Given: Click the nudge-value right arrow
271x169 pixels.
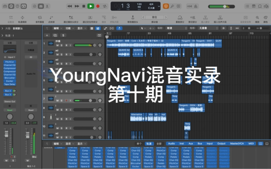Looking at the screenshot, I should point(166,17).
